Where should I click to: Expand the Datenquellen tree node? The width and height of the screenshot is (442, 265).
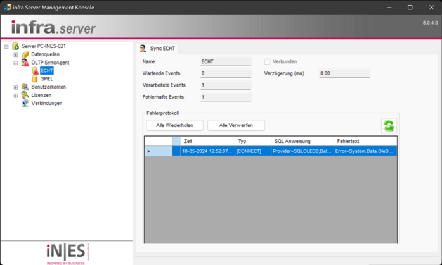(16, 54)
